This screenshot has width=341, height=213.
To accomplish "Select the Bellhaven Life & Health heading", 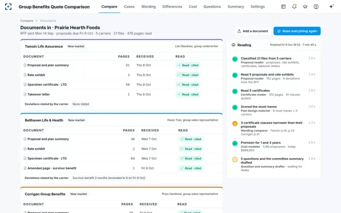I will pos(44,120).
